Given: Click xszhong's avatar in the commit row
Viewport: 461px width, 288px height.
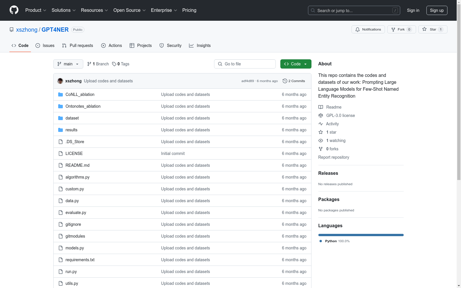Looking at the screenshot, I should pyautogui.click(x=60, y=81).
